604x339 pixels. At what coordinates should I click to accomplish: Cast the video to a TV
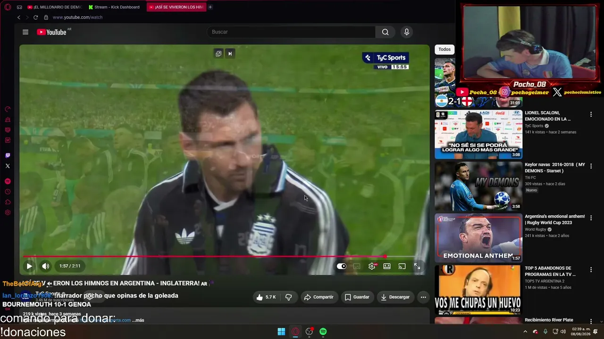[x=402, y=266]
